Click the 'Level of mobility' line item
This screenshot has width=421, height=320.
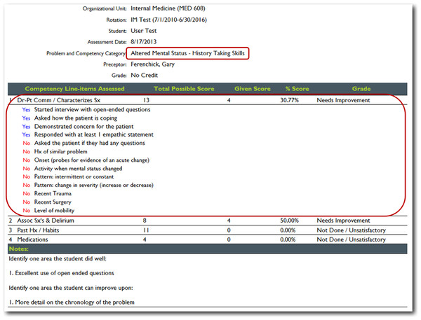point(54,210)
